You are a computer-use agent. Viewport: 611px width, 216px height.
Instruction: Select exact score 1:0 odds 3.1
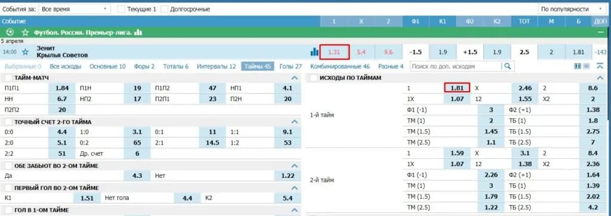pos(137,132)
